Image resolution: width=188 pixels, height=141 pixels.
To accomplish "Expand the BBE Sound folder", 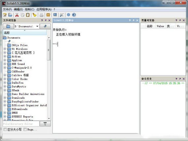I will (x=5, y=64).
